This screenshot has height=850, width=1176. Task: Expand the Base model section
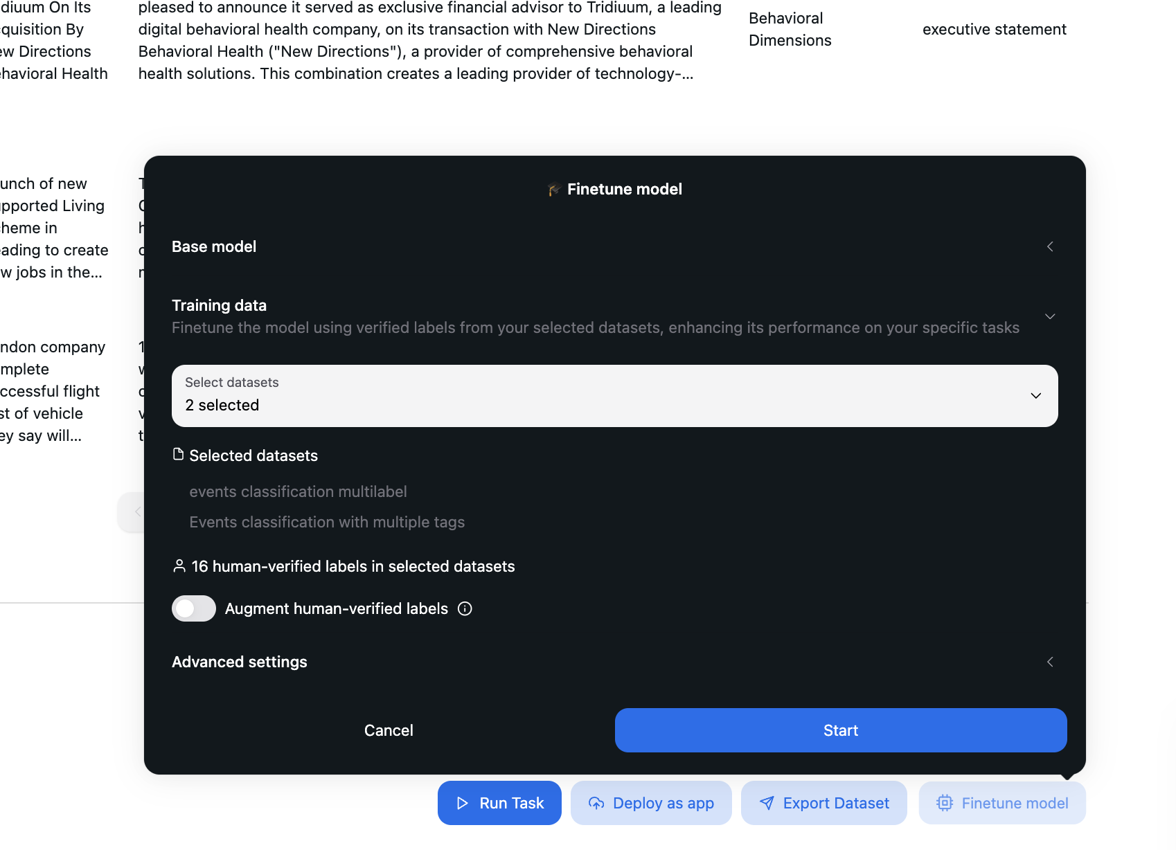point(1050,246)
